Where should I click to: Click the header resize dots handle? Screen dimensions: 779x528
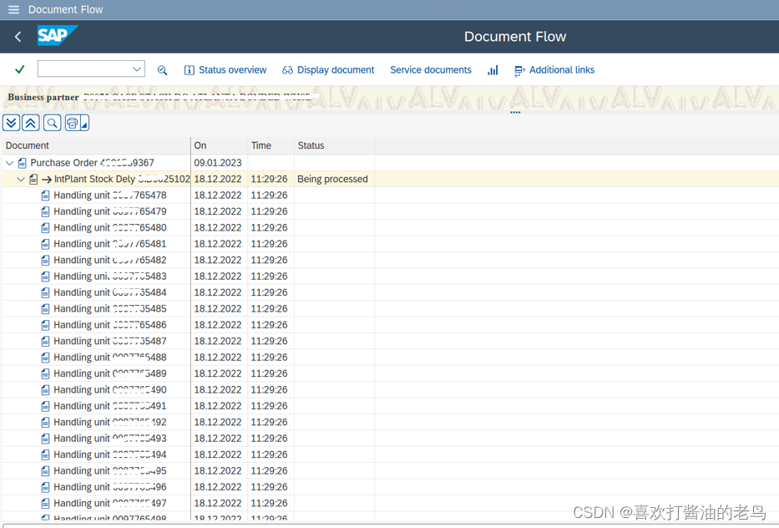[x=515, y=112]
